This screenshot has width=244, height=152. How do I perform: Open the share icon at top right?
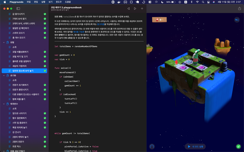[240, 9]
